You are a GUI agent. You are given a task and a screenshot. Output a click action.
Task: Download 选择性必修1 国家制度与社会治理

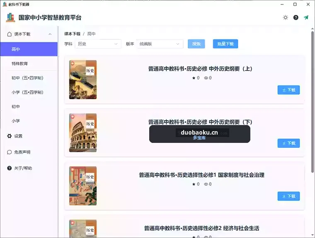click(289, 196)
